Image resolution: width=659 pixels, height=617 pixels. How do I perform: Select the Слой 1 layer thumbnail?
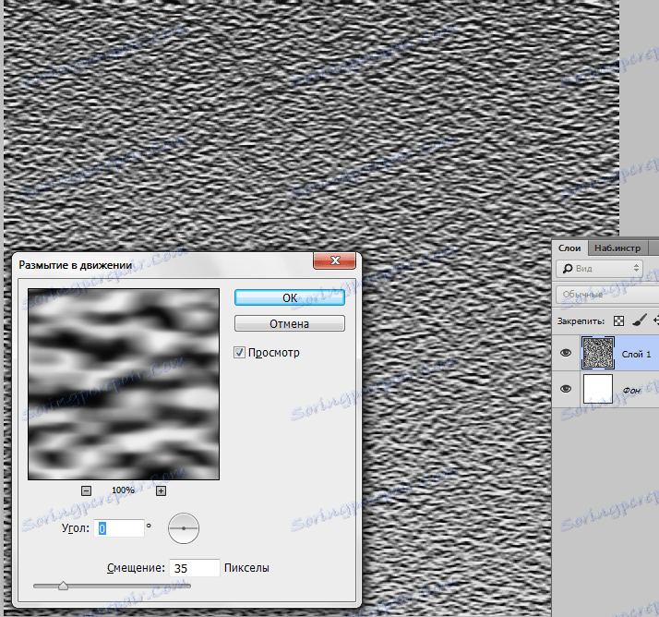tap(598, 353)
